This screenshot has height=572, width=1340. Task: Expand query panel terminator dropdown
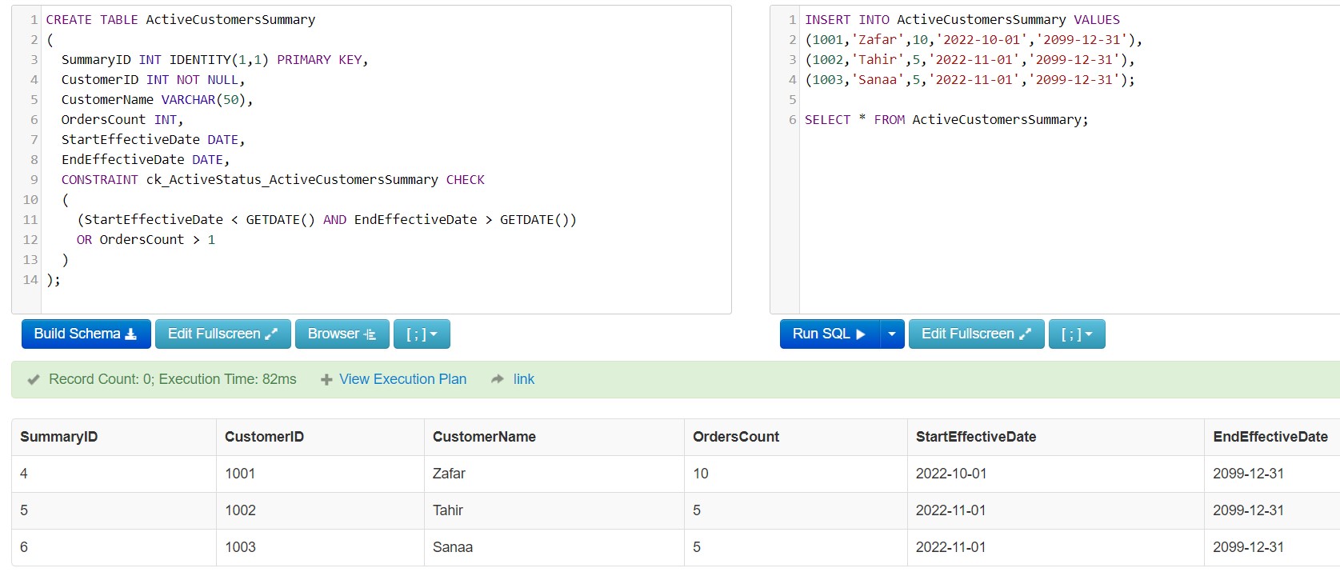(x=1077, y=334)
